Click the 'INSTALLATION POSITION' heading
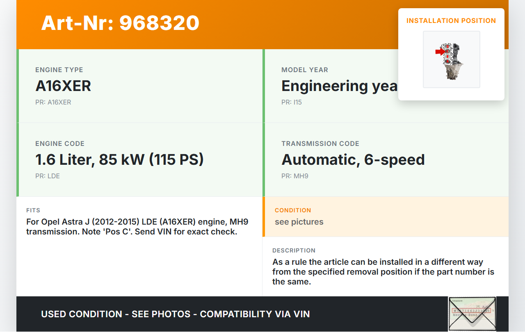This screenshot has height=332, width=525. click(451, 20)
